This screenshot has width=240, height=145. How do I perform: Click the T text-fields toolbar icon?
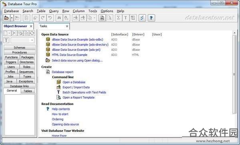pos(126,18)
